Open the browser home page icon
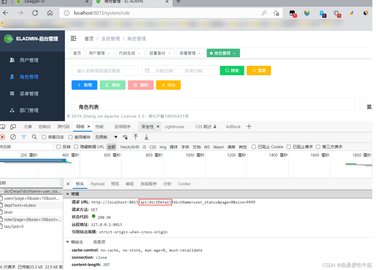Viewport: 376px width, 270px height. click(x=50, y=13)
